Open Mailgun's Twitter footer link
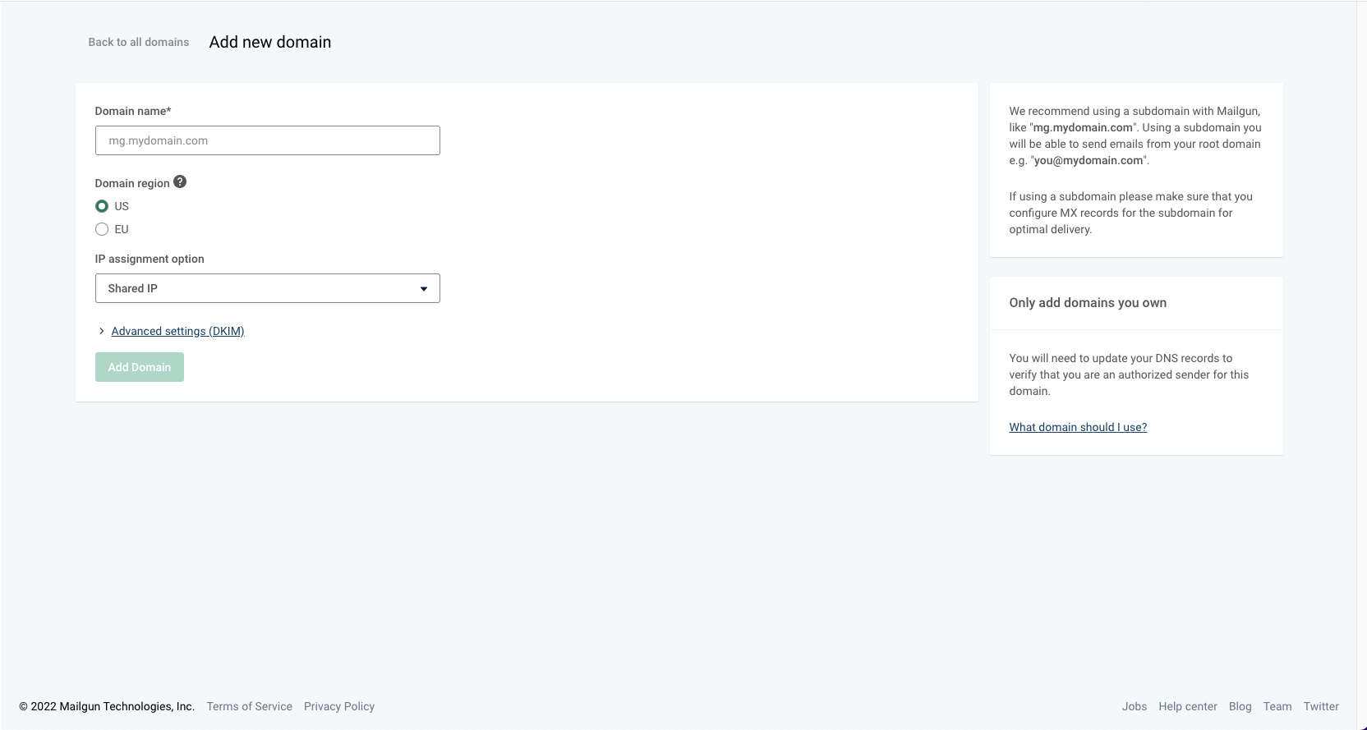 point(1320,706)
